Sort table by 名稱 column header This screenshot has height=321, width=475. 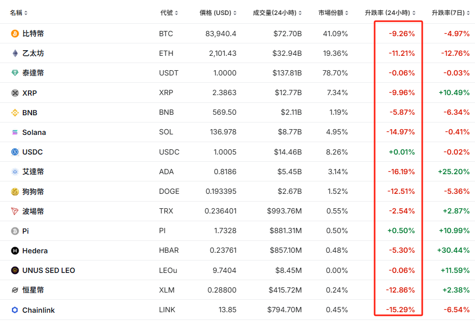19,12
